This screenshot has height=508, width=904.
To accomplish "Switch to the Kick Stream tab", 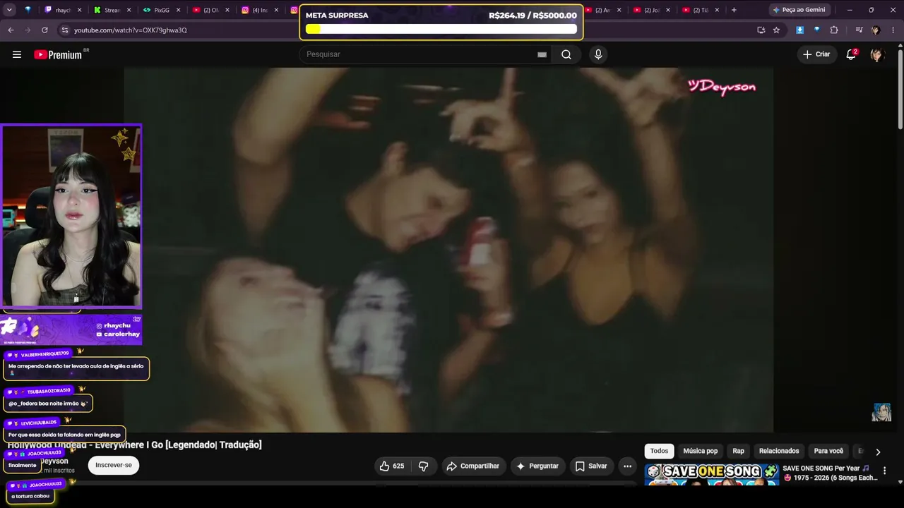I will click(113, 10).
